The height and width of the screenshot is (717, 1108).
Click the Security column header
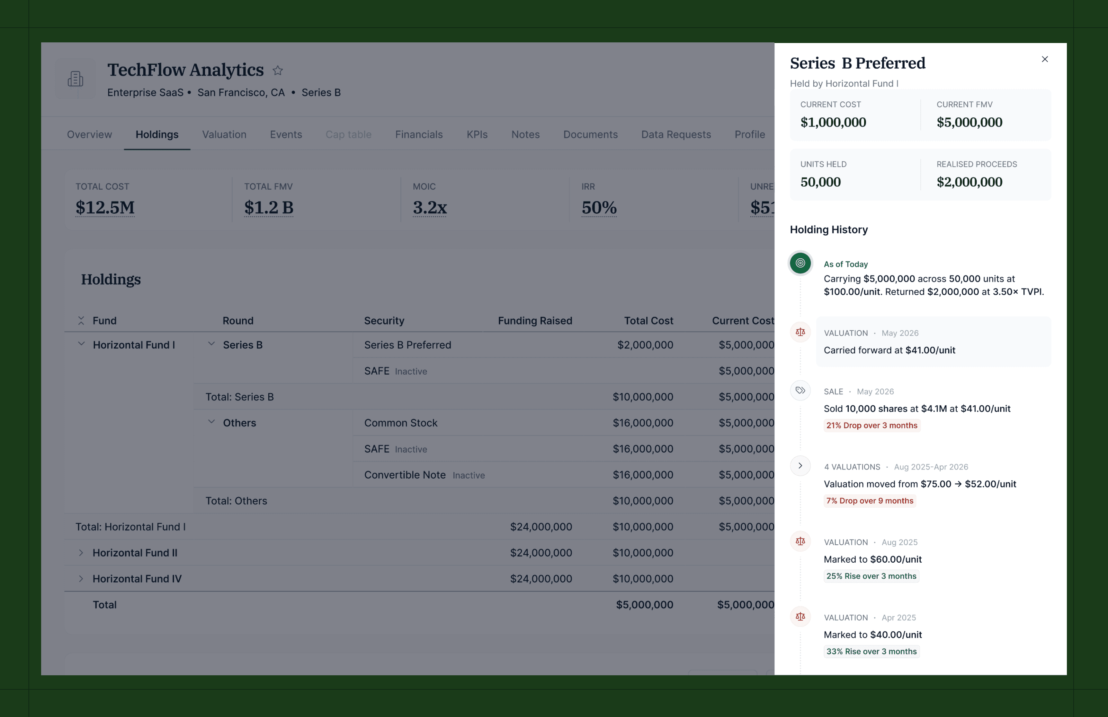tap(384, 320)
